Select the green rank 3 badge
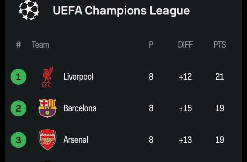The height and width of the screenshot is (162, 247). [18, 140]
